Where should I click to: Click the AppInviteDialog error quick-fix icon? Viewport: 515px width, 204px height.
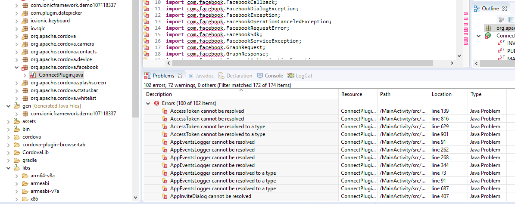click(x=164, y=196)
